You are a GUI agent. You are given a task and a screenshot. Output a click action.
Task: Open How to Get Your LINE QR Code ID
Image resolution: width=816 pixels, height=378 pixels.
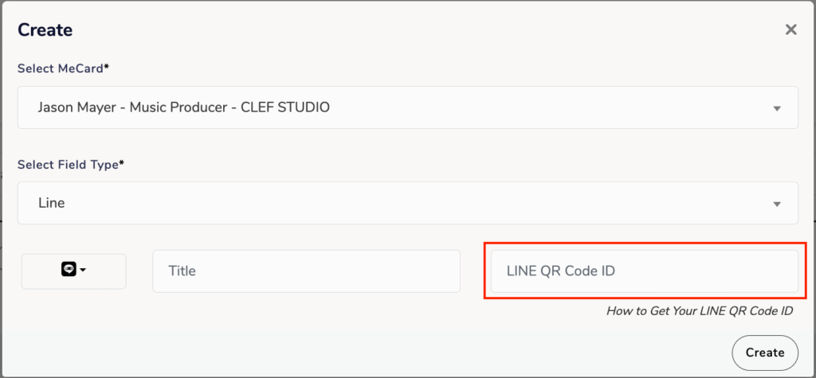(x=700, y=311)
